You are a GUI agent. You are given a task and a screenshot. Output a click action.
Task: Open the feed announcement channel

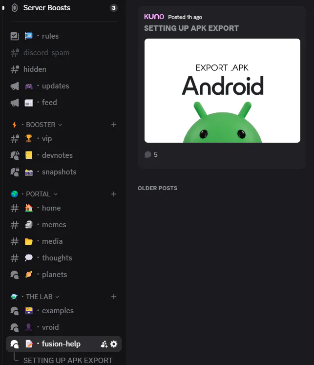(x=64, y=103)
